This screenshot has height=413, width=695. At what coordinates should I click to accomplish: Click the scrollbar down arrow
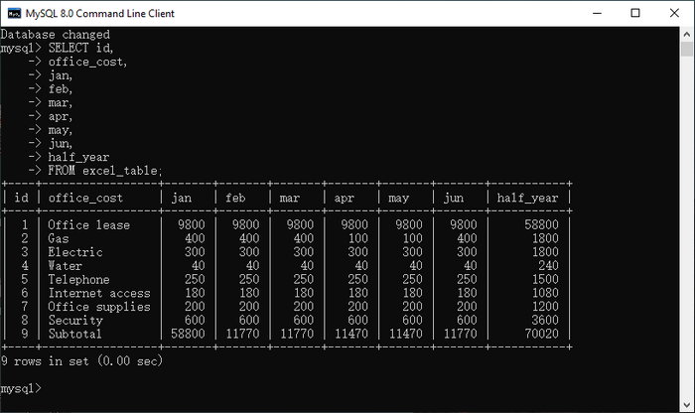point(687,405)
